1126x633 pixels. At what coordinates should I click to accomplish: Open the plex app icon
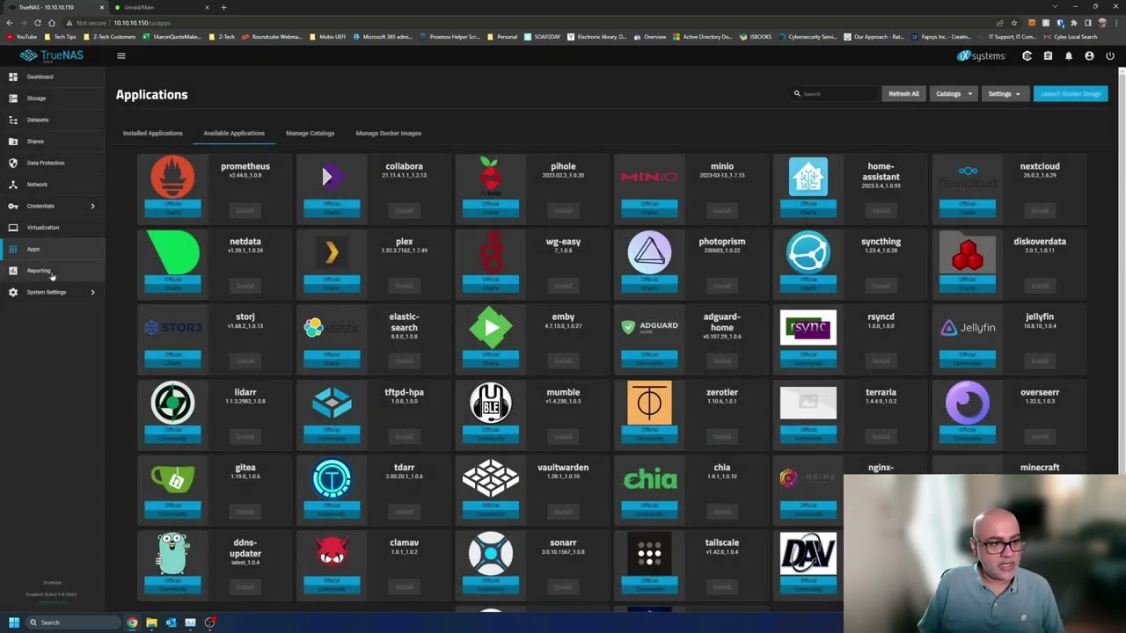pos(332,252)
